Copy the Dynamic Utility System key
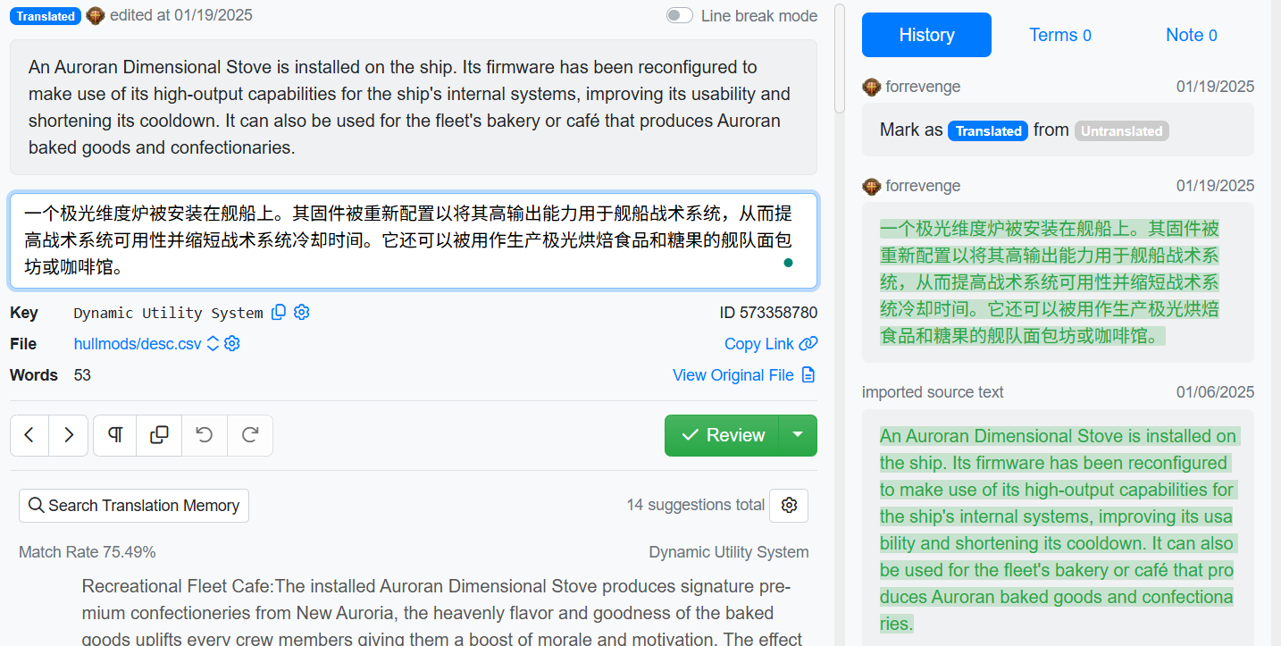Viewport: 1281px width, 646px height. [279, 312]
